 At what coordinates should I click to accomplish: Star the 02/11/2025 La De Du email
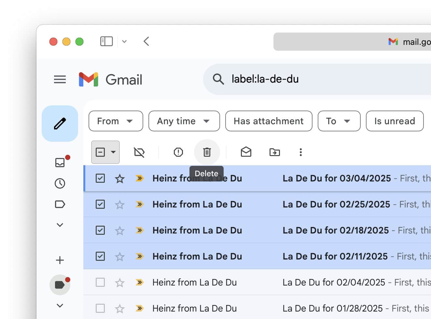pos(120,256)
